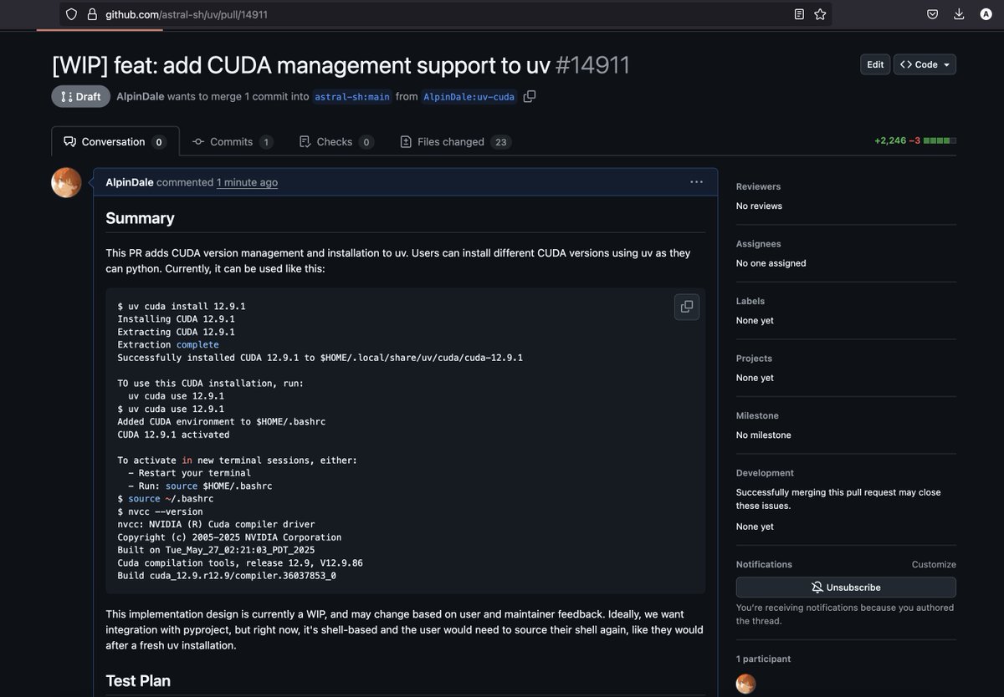Open the Commits tab
The height and width of the screenshot is (697, 1004).
tap(233, 142)
